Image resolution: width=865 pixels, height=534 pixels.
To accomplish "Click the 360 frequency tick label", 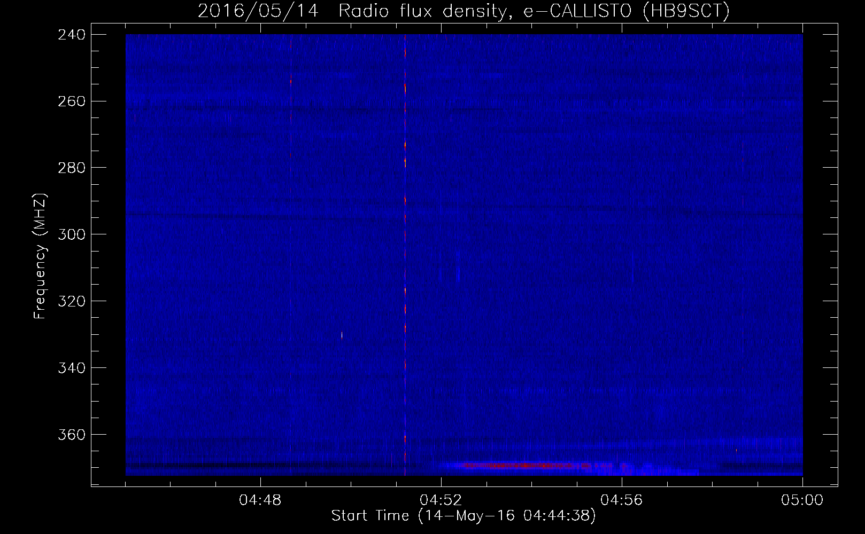I will click(72, 435).
